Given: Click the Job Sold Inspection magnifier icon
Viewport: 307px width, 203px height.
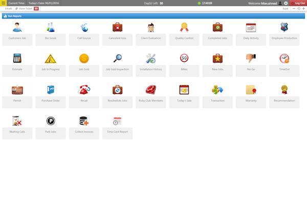Looking at the screenshot, I should click(118, 58).
